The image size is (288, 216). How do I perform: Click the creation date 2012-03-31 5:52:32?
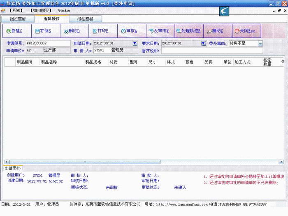pyautogui.click(x=45, y=181)
